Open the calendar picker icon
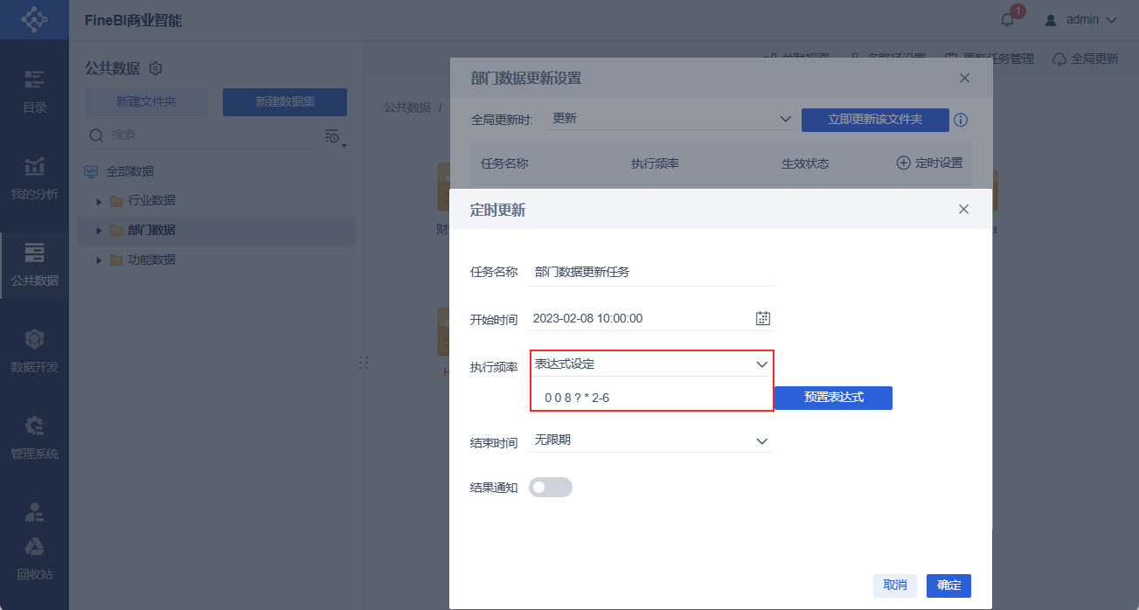This screenshot has width=1139, height=610. tap(762, 318)
